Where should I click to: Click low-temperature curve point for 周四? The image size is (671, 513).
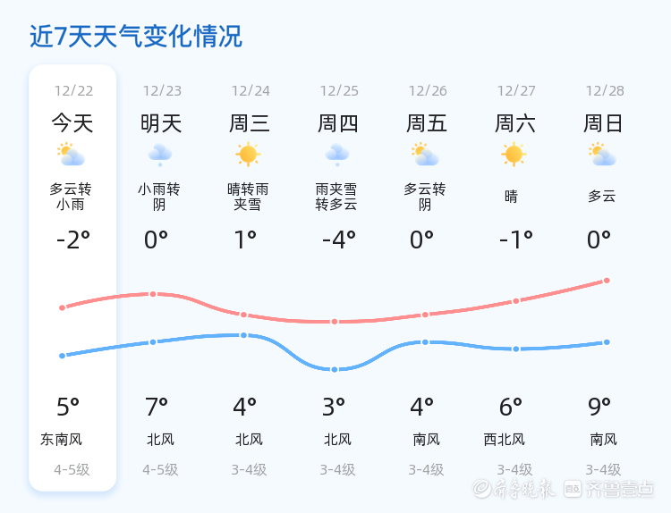click(x=335, y=369)
